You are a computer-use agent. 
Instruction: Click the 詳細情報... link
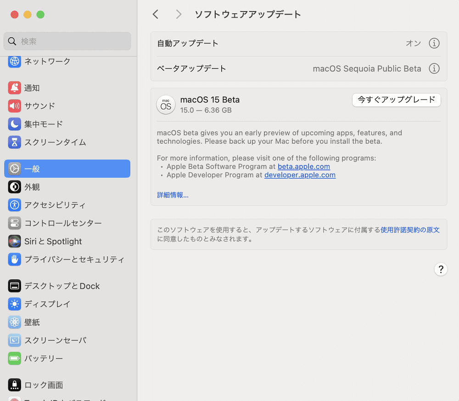pyautogui.click(x=173, y=195)
